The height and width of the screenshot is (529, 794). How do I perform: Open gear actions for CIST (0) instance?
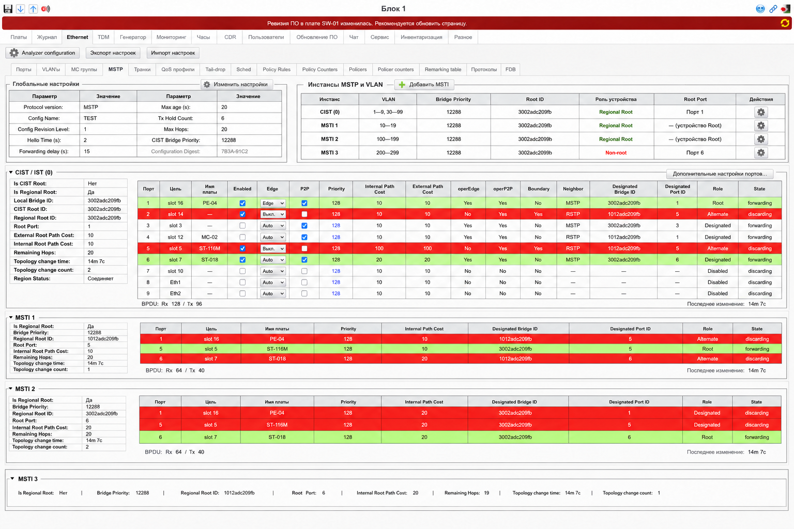click(761, 112)
